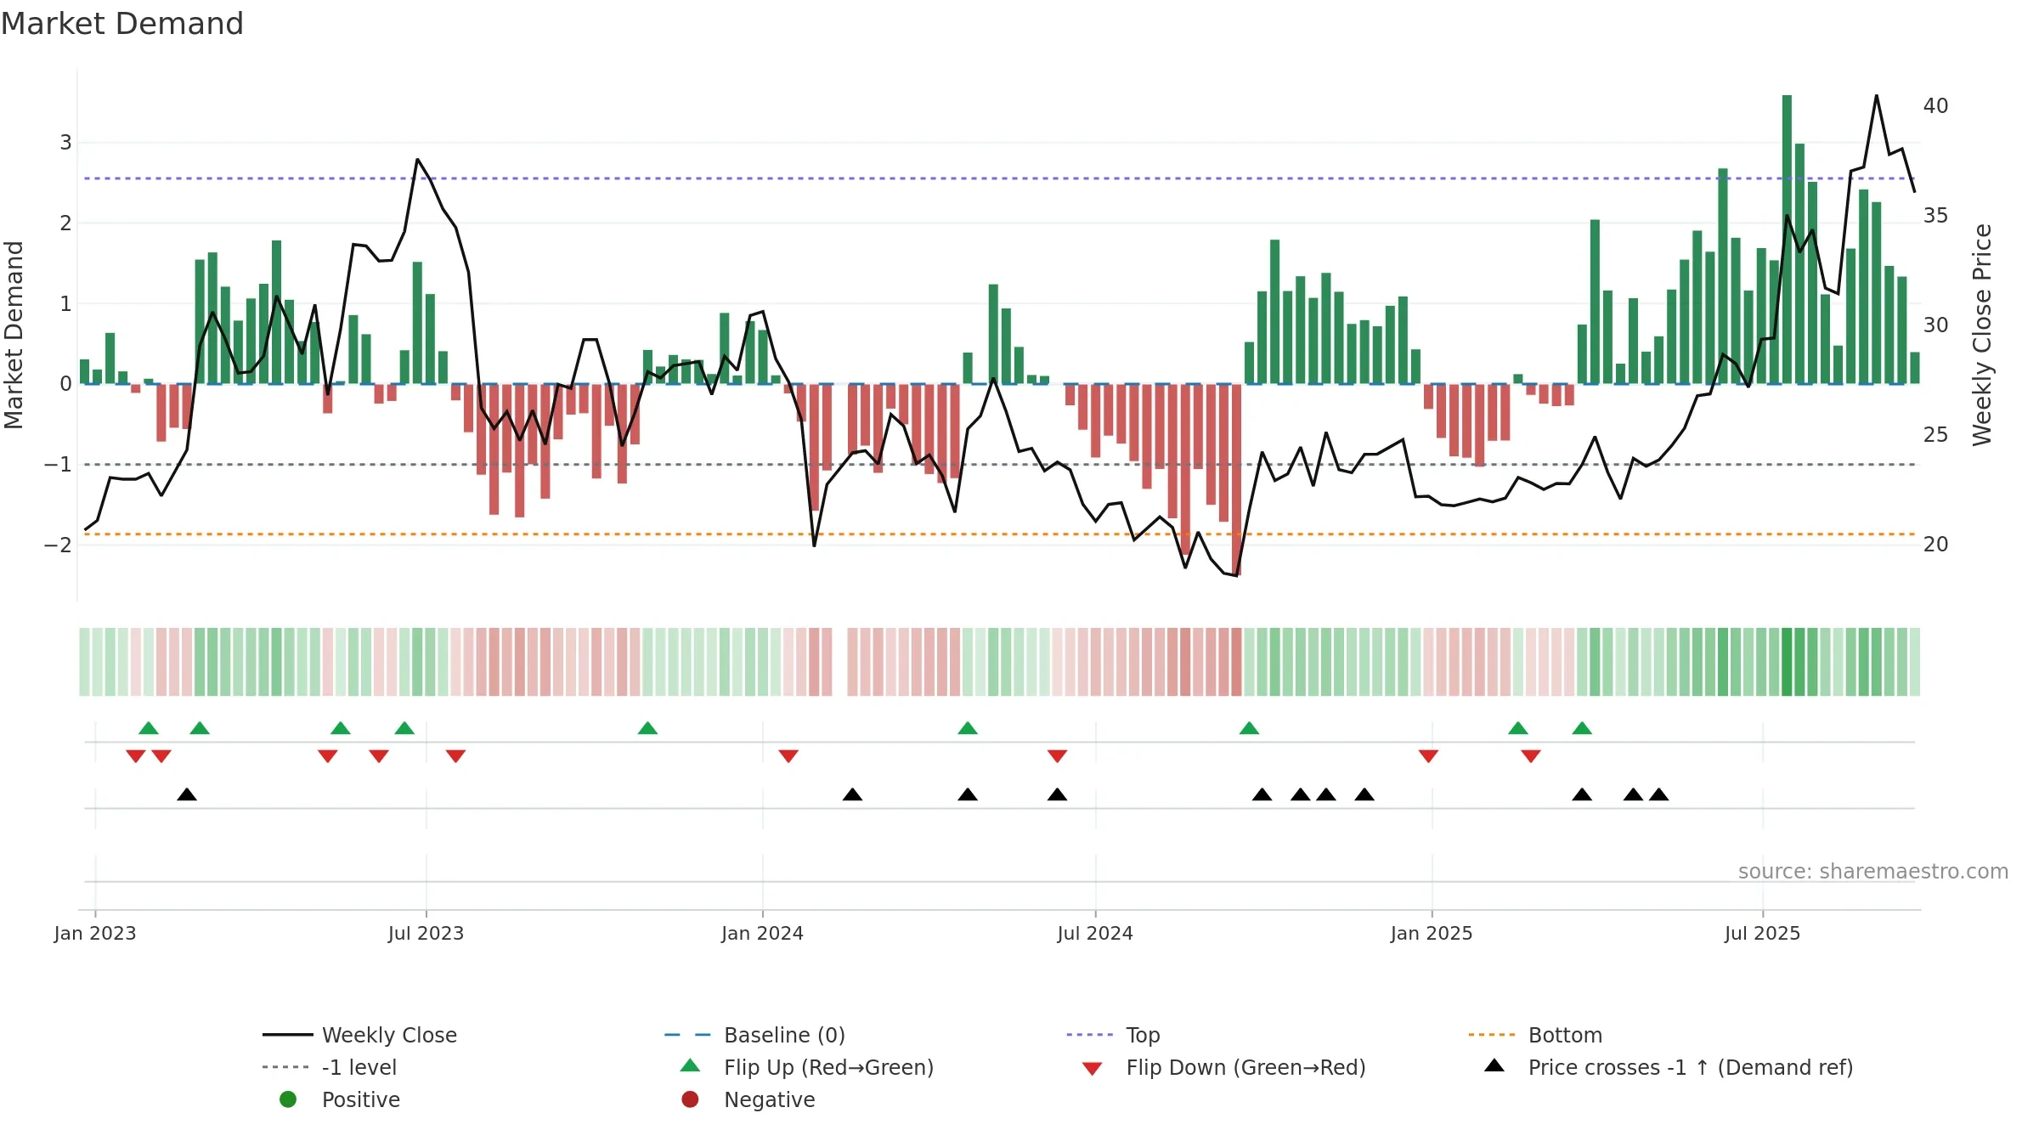Click the darkest red heat strip cell in Sep 2024
The height and width of the screenshot is (1147, 2039).
[1236, 662]
